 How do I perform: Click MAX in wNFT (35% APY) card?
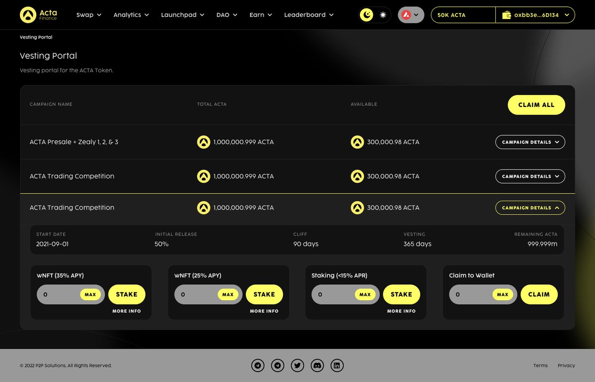[90, 294]
